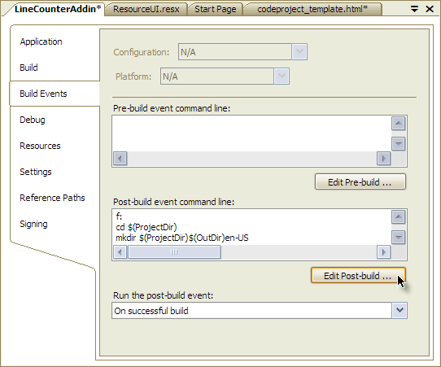Click the 'f:' line in post-build box

click(x=119, y=216)
